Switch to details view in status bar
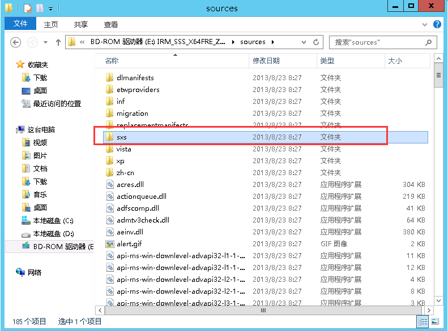 (423, 321)
